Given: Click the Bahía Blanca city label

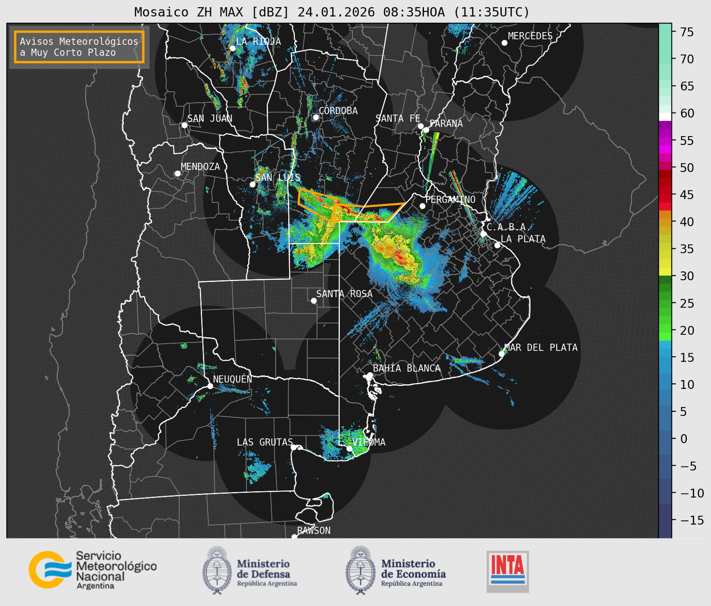Looking at the screenshot, I should click(406, 368).
